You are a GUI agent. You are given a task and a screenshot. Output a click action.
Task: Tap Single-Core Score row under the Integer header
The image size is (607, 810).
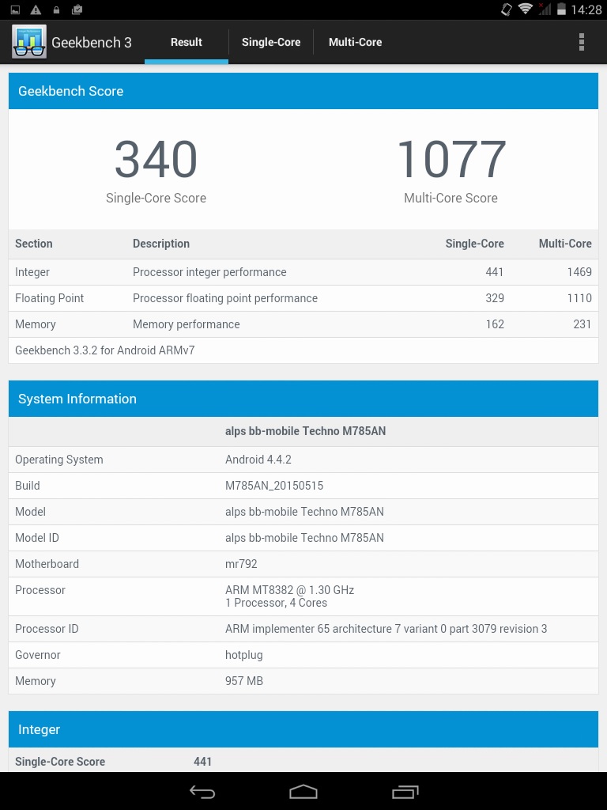303,760
